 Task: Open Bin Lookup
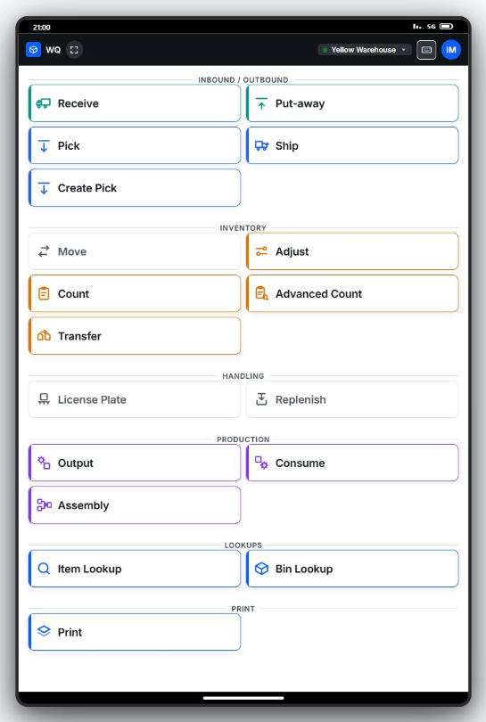coord(352,569)
